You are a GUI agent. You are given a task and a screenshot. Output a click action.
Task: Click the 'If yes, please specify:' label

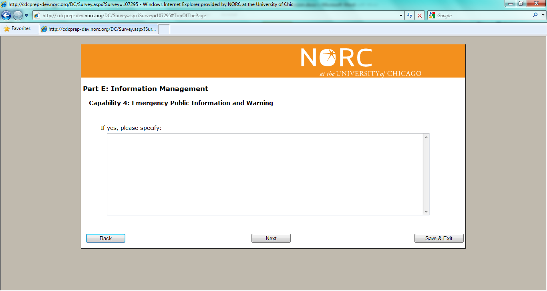point(131,128)
